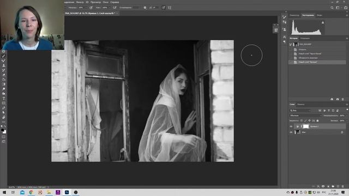
Task: Open Clone Source collapsed panel icon
Action: 284,29
